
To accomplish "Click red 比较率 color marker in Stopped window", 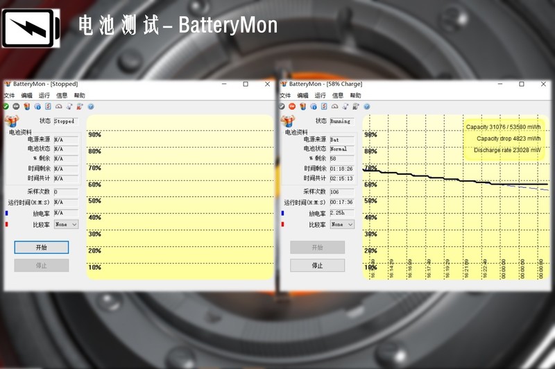I will [6, 224].
